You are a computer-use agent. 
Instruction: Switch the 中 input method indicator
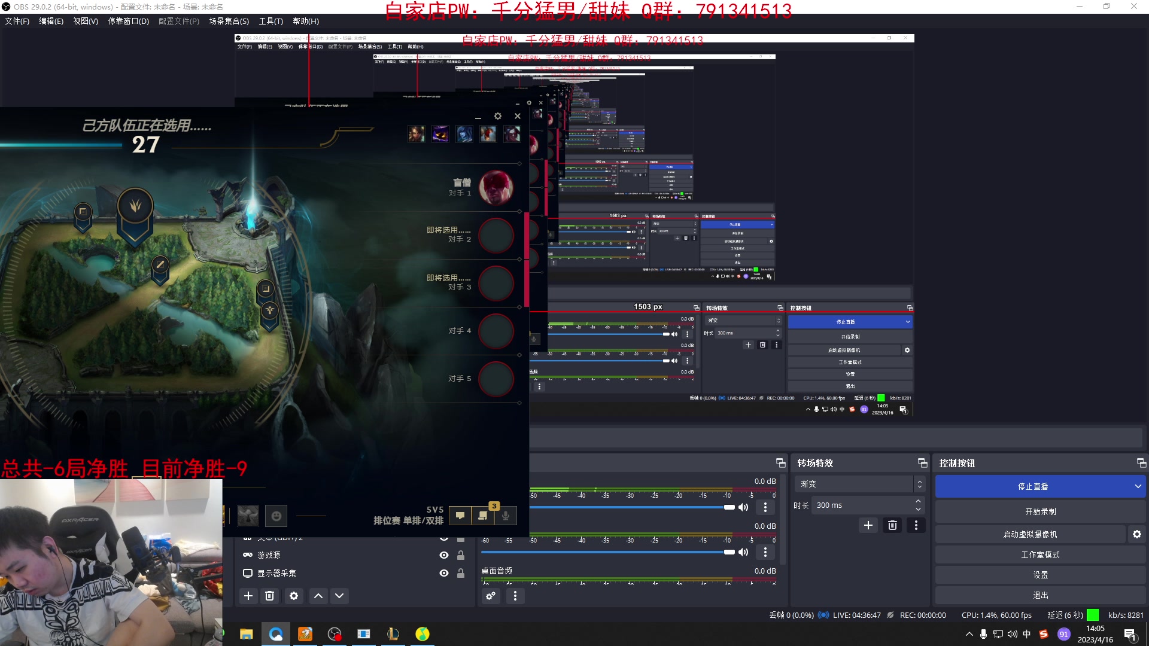pos(1027,634)
